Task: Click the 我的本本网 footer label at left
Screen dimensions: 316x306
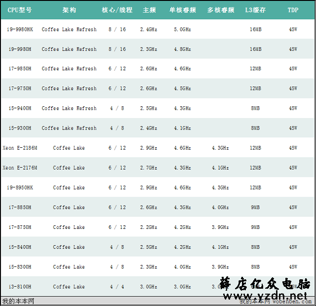Action: tap(18, 301)
